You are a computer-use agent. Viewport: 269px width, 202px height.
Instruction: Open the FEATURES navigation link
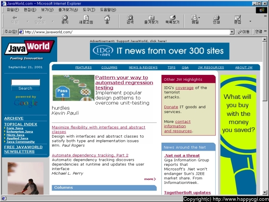84,67
